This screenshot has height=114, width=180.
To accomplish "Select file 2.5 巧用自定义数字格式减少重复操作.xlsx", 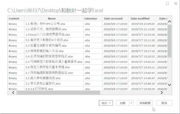I will [54, 62].
